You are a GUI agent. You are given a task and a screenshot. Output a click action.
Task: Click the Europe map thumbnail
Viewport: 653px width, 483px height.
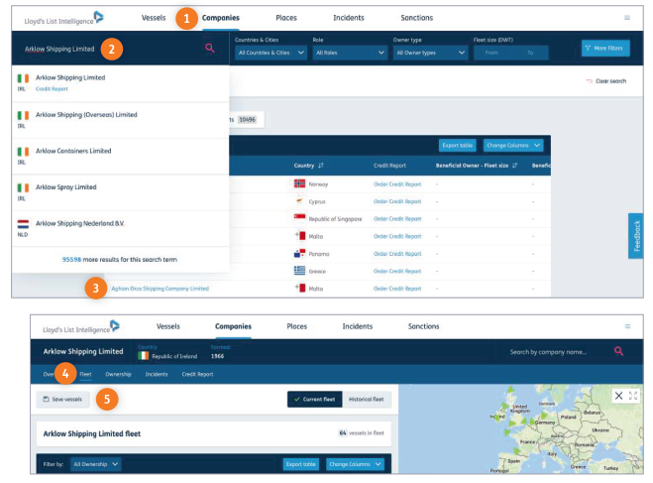click(x=521, y=428)
